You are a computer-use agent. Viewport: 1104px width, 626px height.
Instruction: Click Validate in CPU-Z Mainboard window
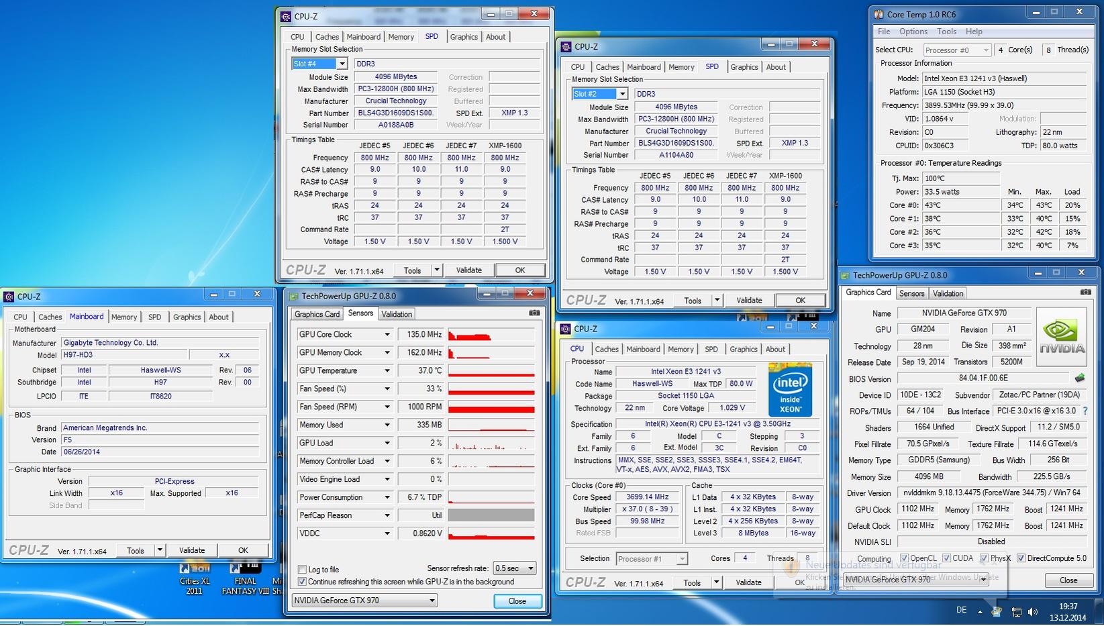(x=192, y=550)
